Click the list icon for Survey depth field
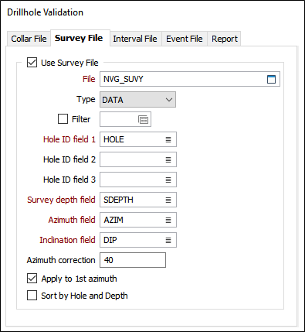The height and width of the screenshot is (332, 305). tap(168, 200)
